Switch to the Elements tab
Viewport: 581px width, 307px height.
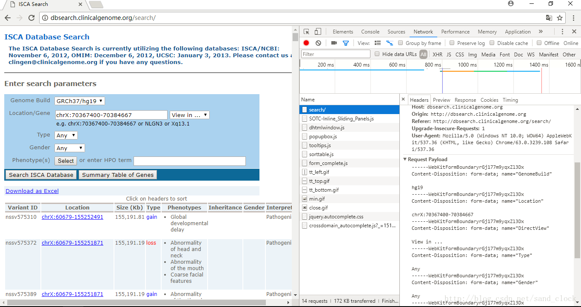point(343,32)
